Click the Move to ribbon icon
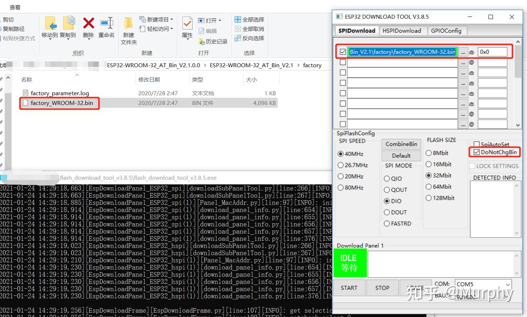This screenshot has height=317, width=527. pos(50,23)
